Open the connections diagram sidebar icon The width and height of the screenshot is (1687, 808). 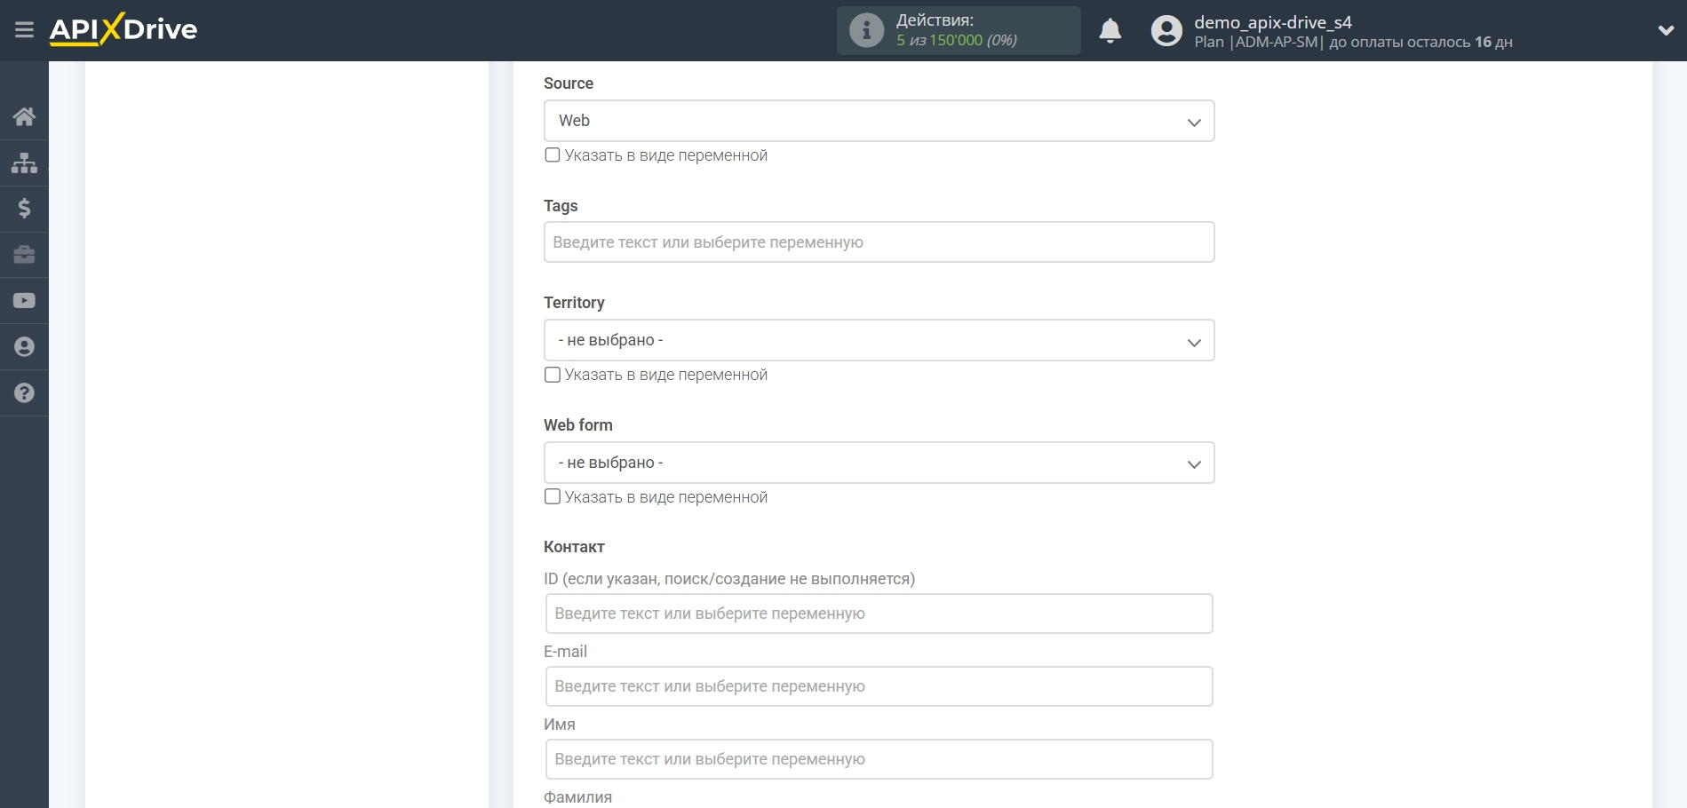(24, 162)
